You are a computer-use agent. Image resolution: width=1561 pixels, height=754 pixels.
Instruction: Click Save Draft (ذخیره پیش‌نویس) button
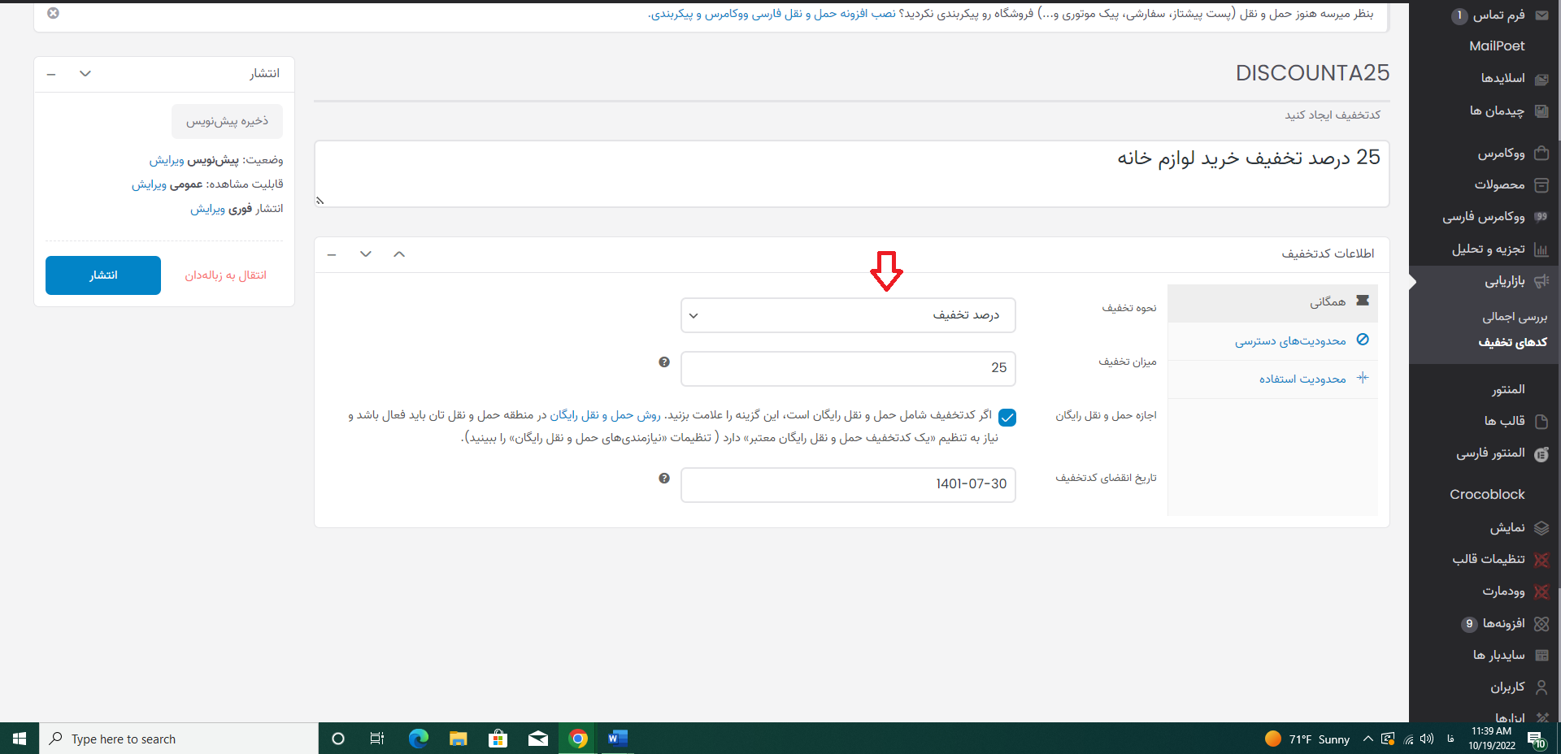[227, 121]
